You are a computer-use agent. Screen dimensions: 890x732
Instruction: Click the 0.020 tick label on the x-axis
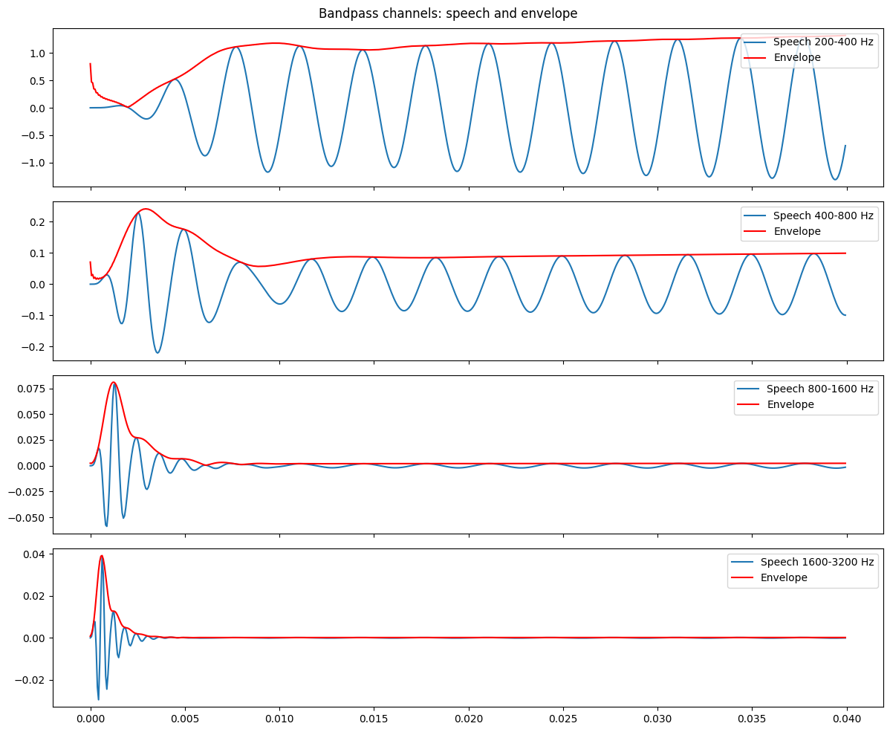click(469, 719)
